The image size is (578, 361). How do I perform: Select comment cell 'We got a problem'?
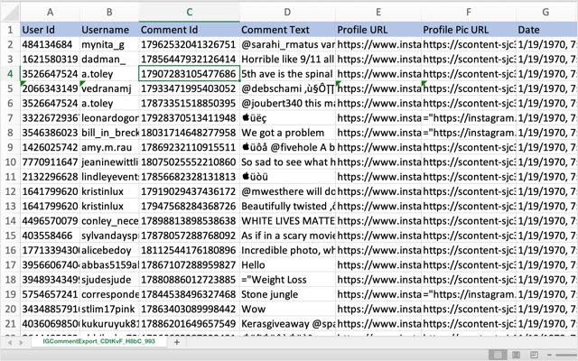pos(287,133)
